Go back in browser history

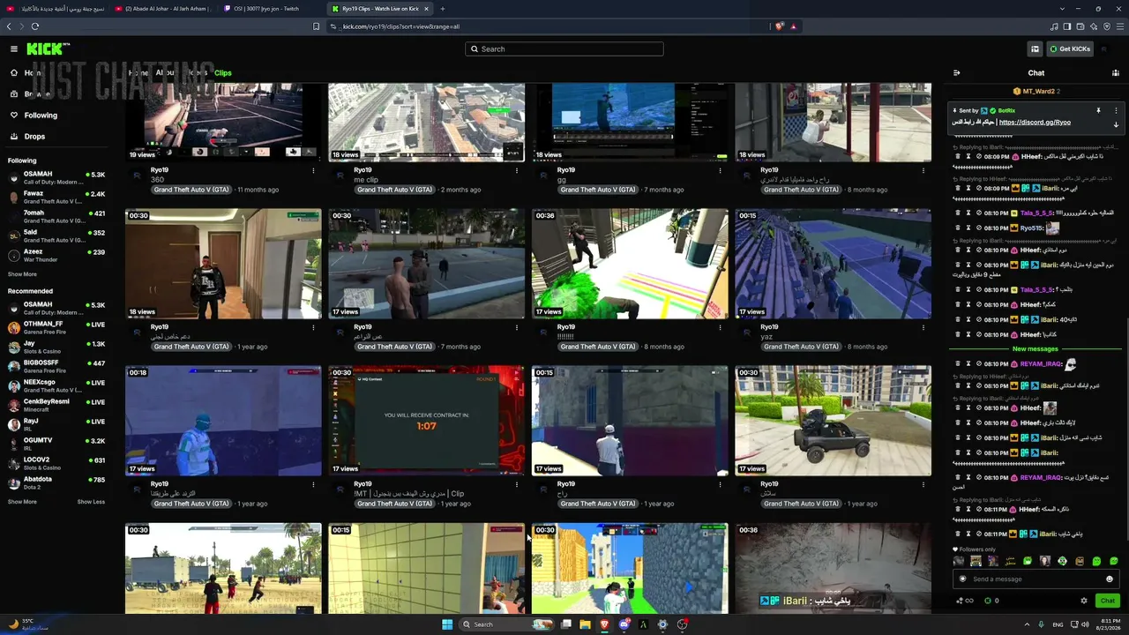pyautogui.click(x=10, y=26)
